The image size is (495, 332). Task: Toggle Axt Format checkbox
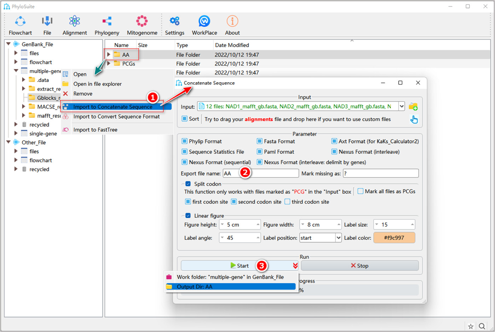coord(334,141)
